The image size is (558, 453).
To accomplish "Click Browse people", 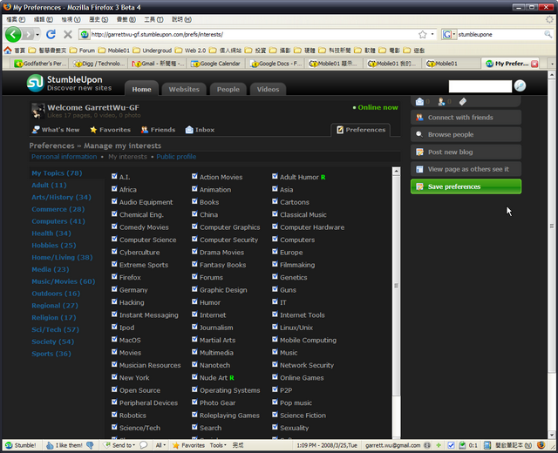I will point(466,134).
